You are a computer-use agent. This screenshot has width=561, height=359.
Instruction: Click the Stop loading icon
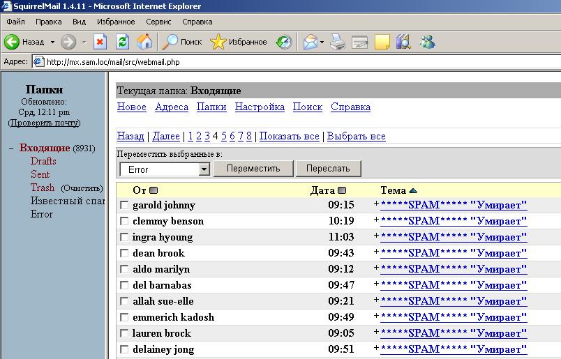pos(100,43)
